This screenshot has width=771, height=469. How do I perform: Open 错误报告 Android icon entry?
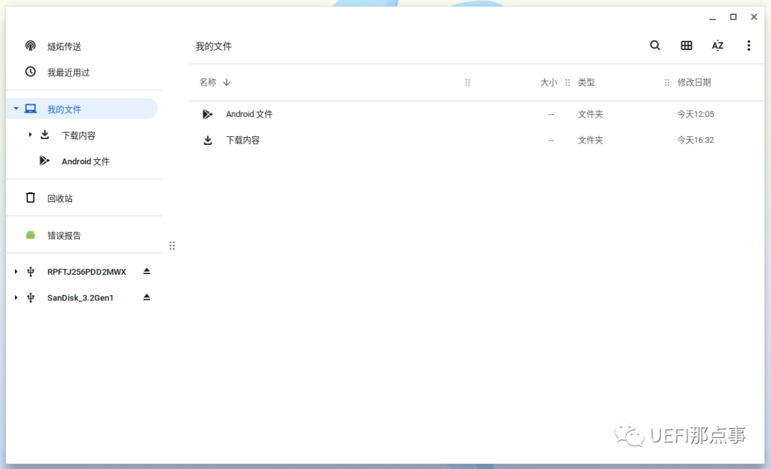[64, 235]
